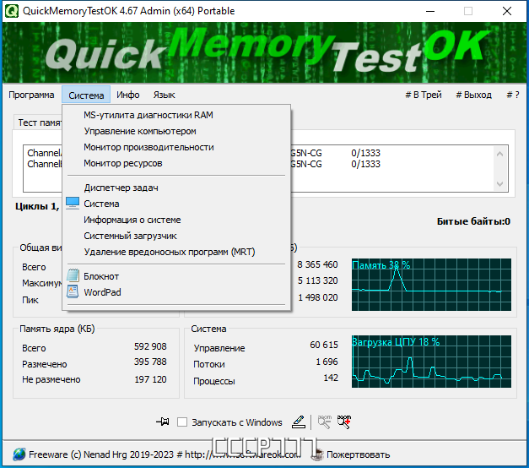
Task: Click the value 592 908
Action: [x=150, y=346]
